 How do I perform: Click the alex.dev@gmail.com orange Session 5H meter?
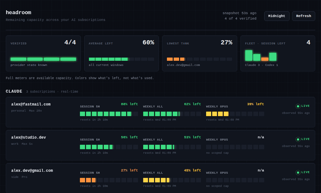[109, 180]
